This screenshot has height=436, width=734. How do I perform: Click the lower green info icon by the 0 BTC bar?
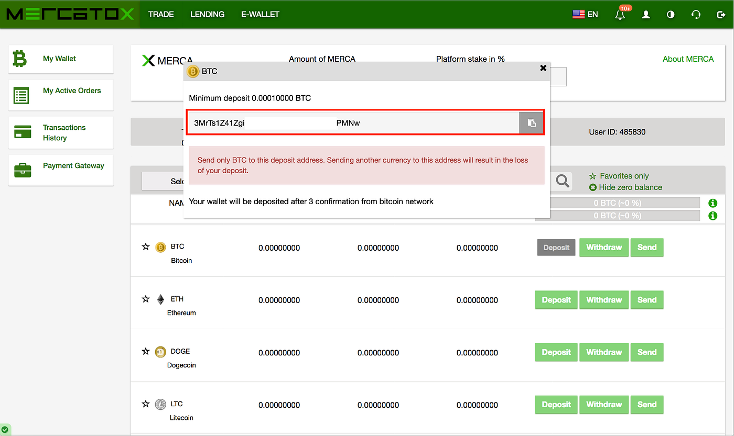pos(713,216)
